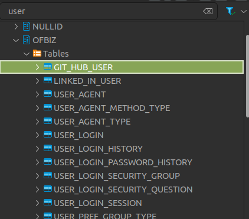Select the Tables folder label
This screenshot has height=219, width=249.
[x=56, y=54]
